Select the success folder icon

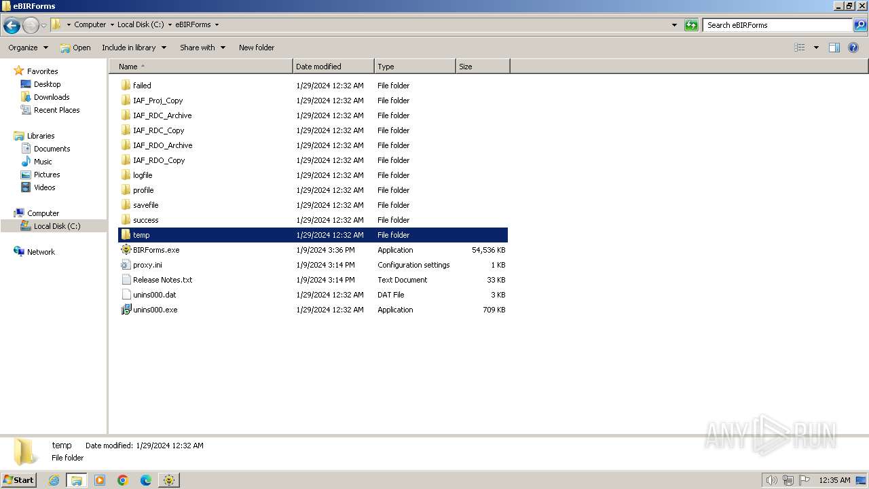[x=126, y=220]
